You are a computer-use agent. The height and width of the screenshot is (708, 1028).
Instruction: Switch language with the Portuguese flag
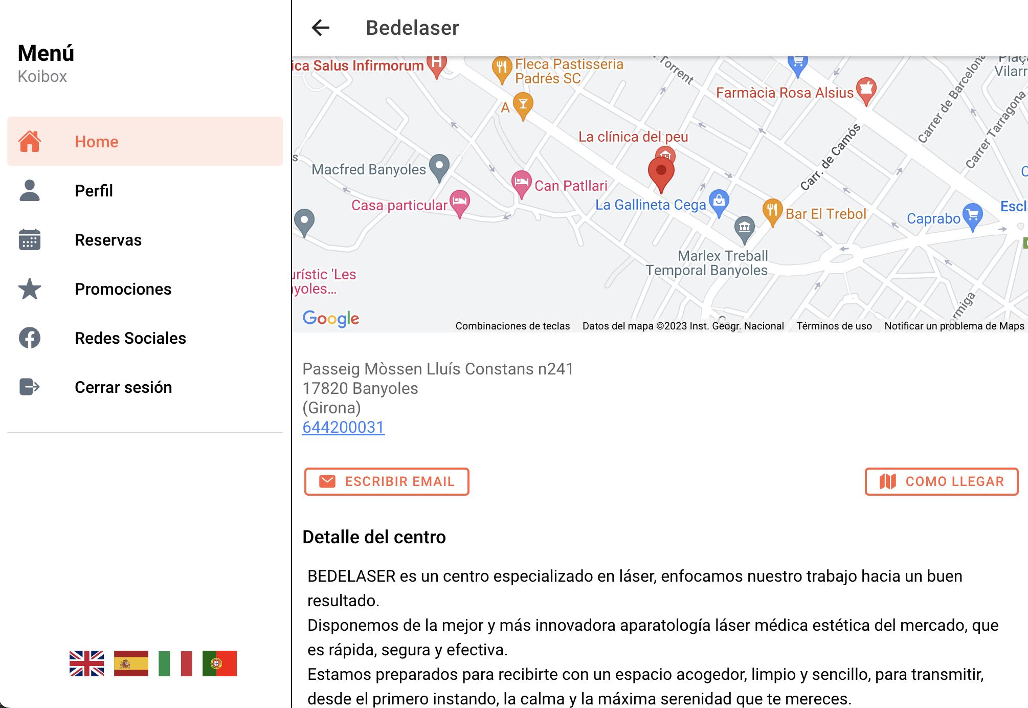click(x=219, y=663)
